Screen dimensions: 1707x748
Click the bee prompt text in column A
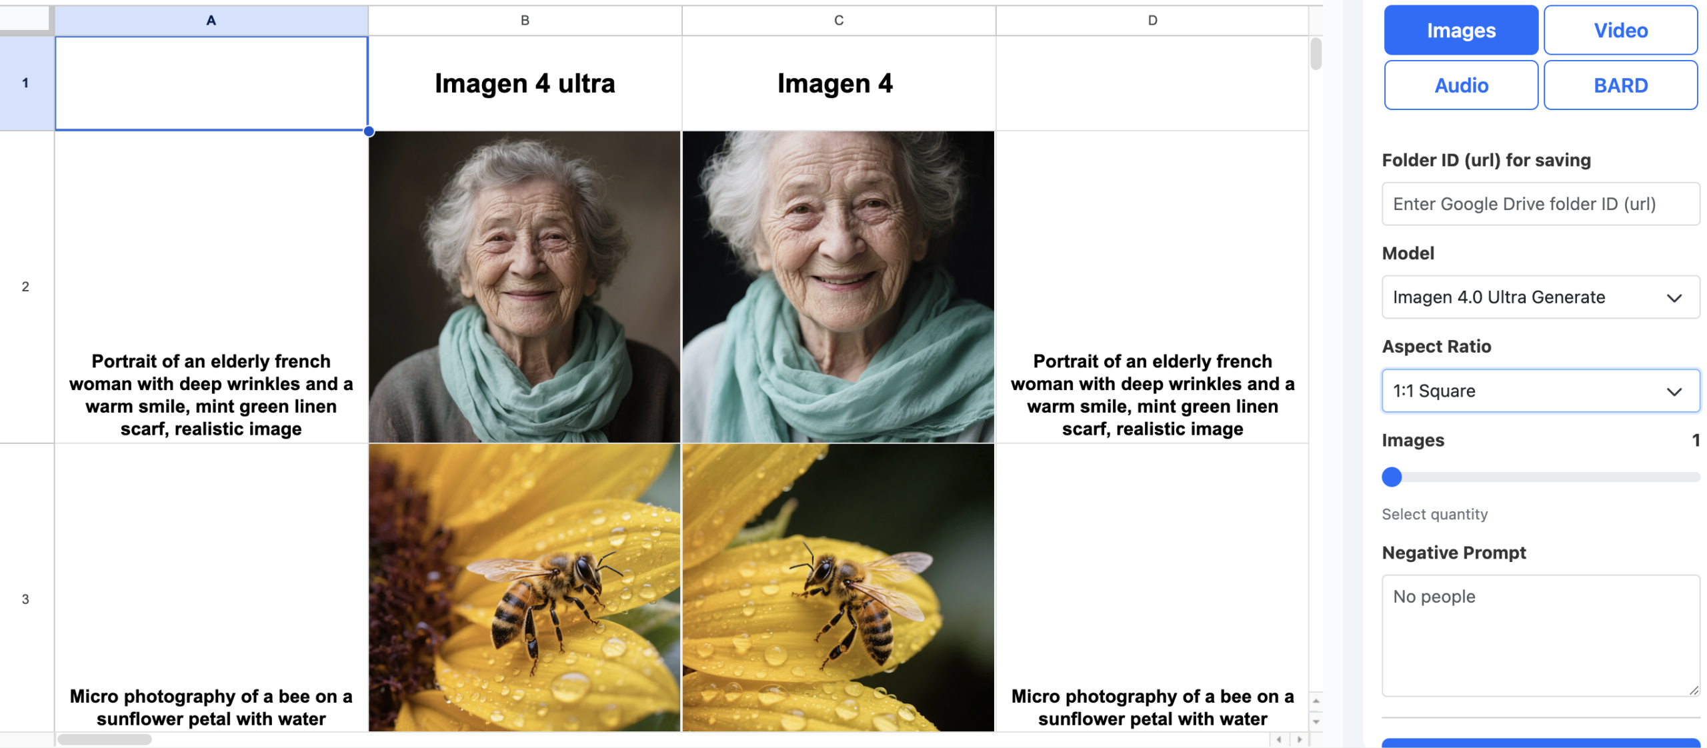211,707
